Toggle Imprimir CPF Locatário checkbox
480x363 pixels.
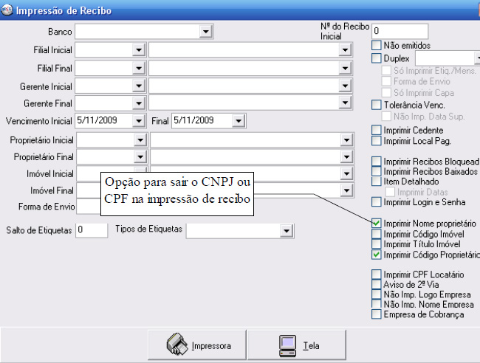[x=377, y=274]
